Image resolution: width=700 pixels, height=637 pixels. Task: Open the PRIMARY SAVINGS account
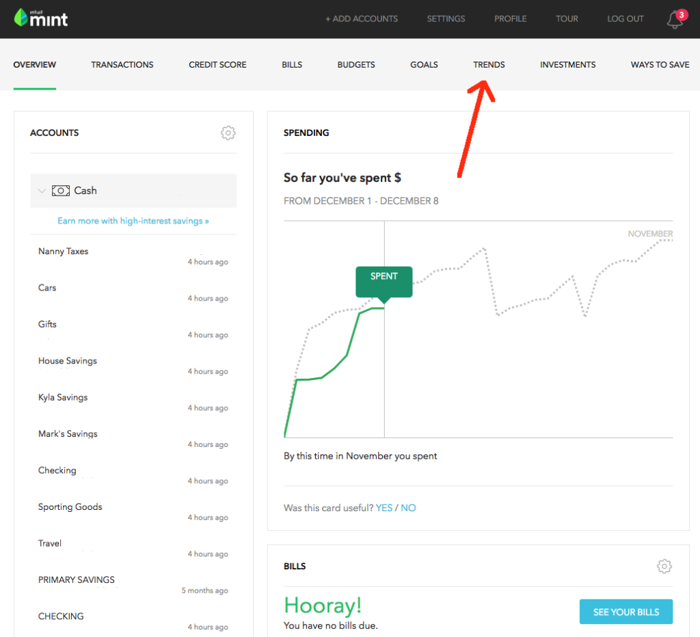[x=77, y=580]
